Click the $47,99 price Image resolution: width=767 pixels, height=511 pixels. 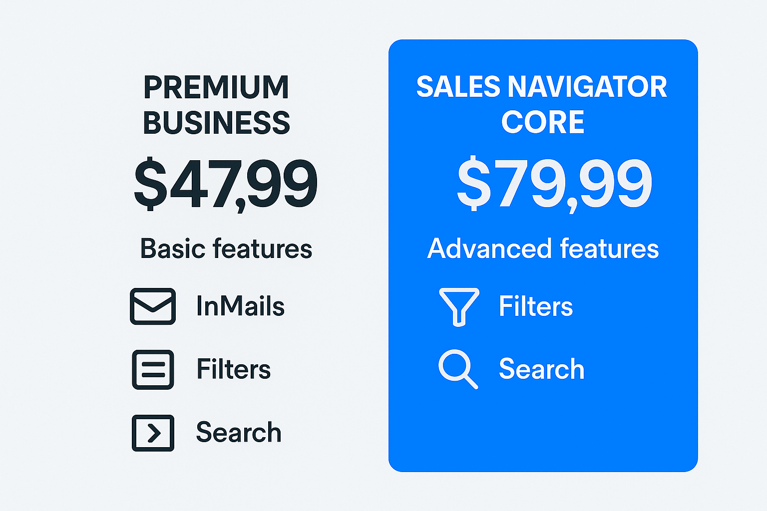[226, 183]
